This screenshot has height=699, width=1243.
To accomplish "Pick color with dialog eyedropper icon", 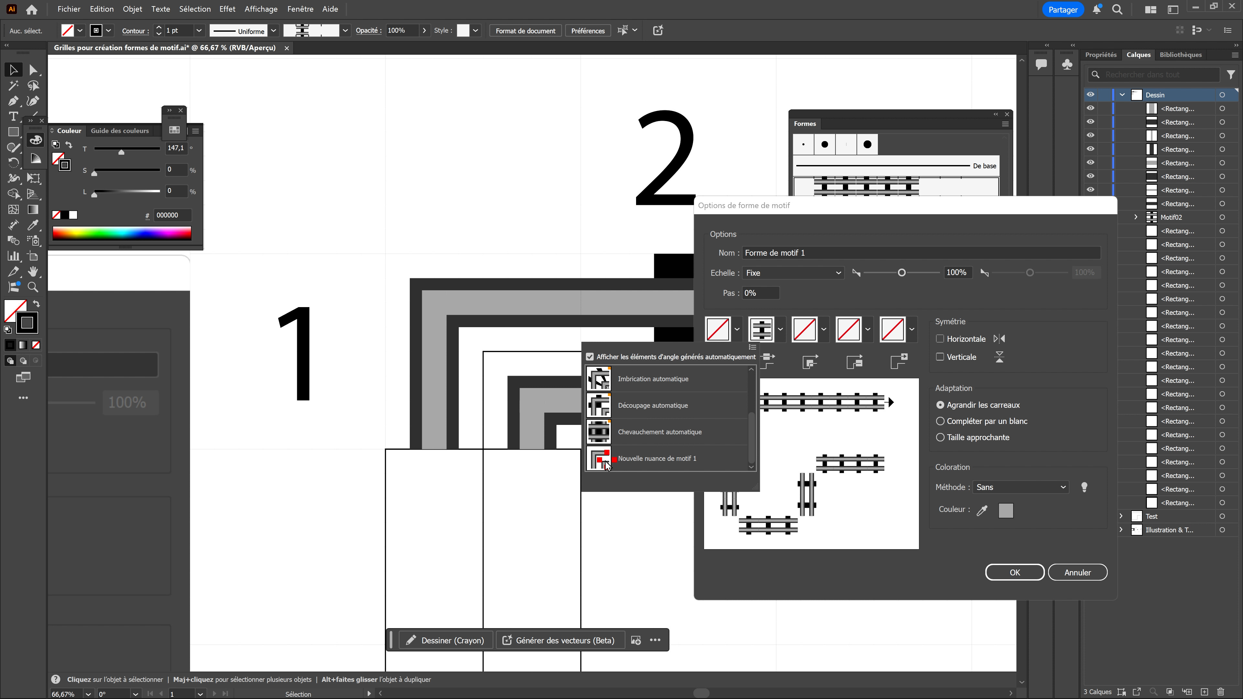I will click(982, 510).
